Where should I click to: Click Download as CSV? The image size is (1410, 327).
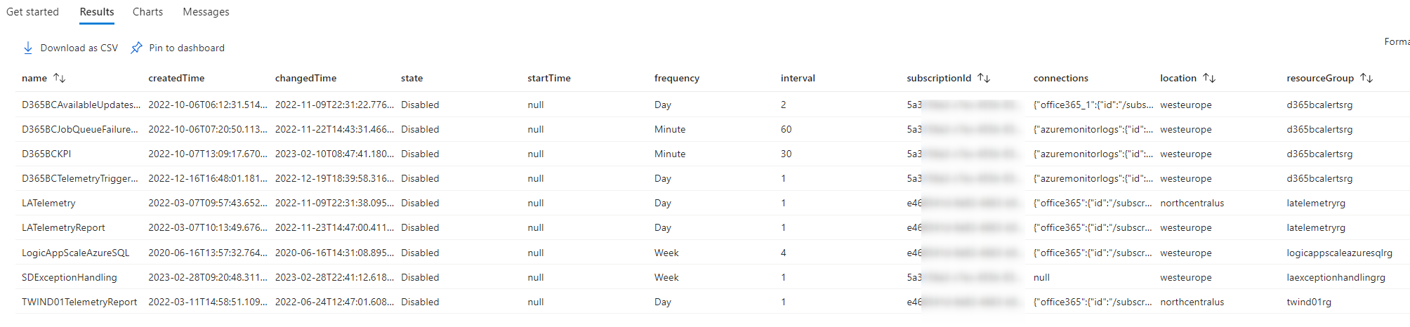click(79, 48)
